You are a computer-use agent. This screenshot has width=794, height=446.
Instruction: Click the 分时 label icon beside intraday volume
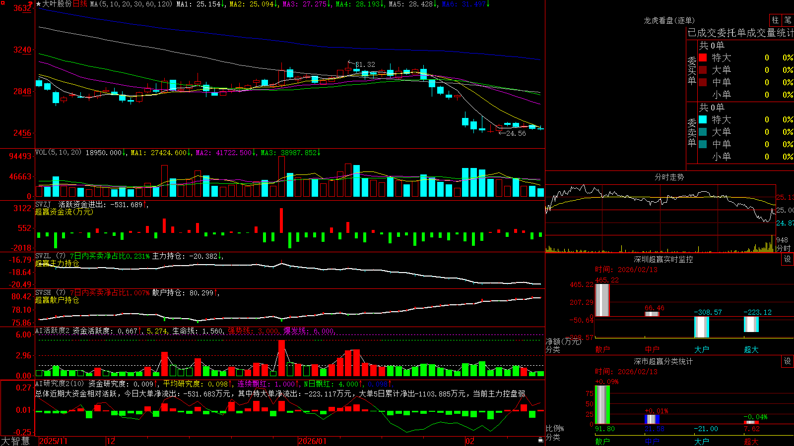pos(784,248)
